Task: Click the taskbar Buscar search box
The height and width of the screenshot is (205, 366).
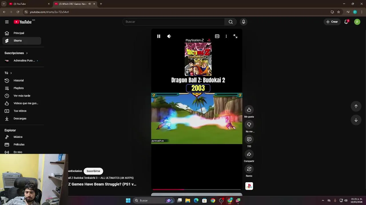Action: click(154, 200)
